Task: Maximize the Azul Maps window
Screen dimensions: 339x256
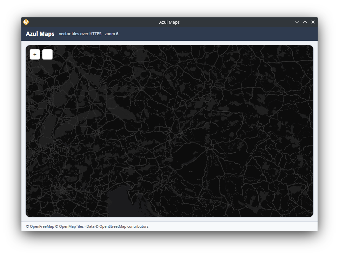Action: [305, 22]
